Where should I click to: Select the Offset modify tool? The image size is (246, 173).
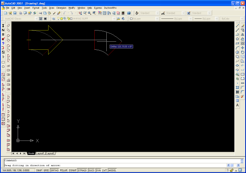pyautogui.click(x=242, y=39)
